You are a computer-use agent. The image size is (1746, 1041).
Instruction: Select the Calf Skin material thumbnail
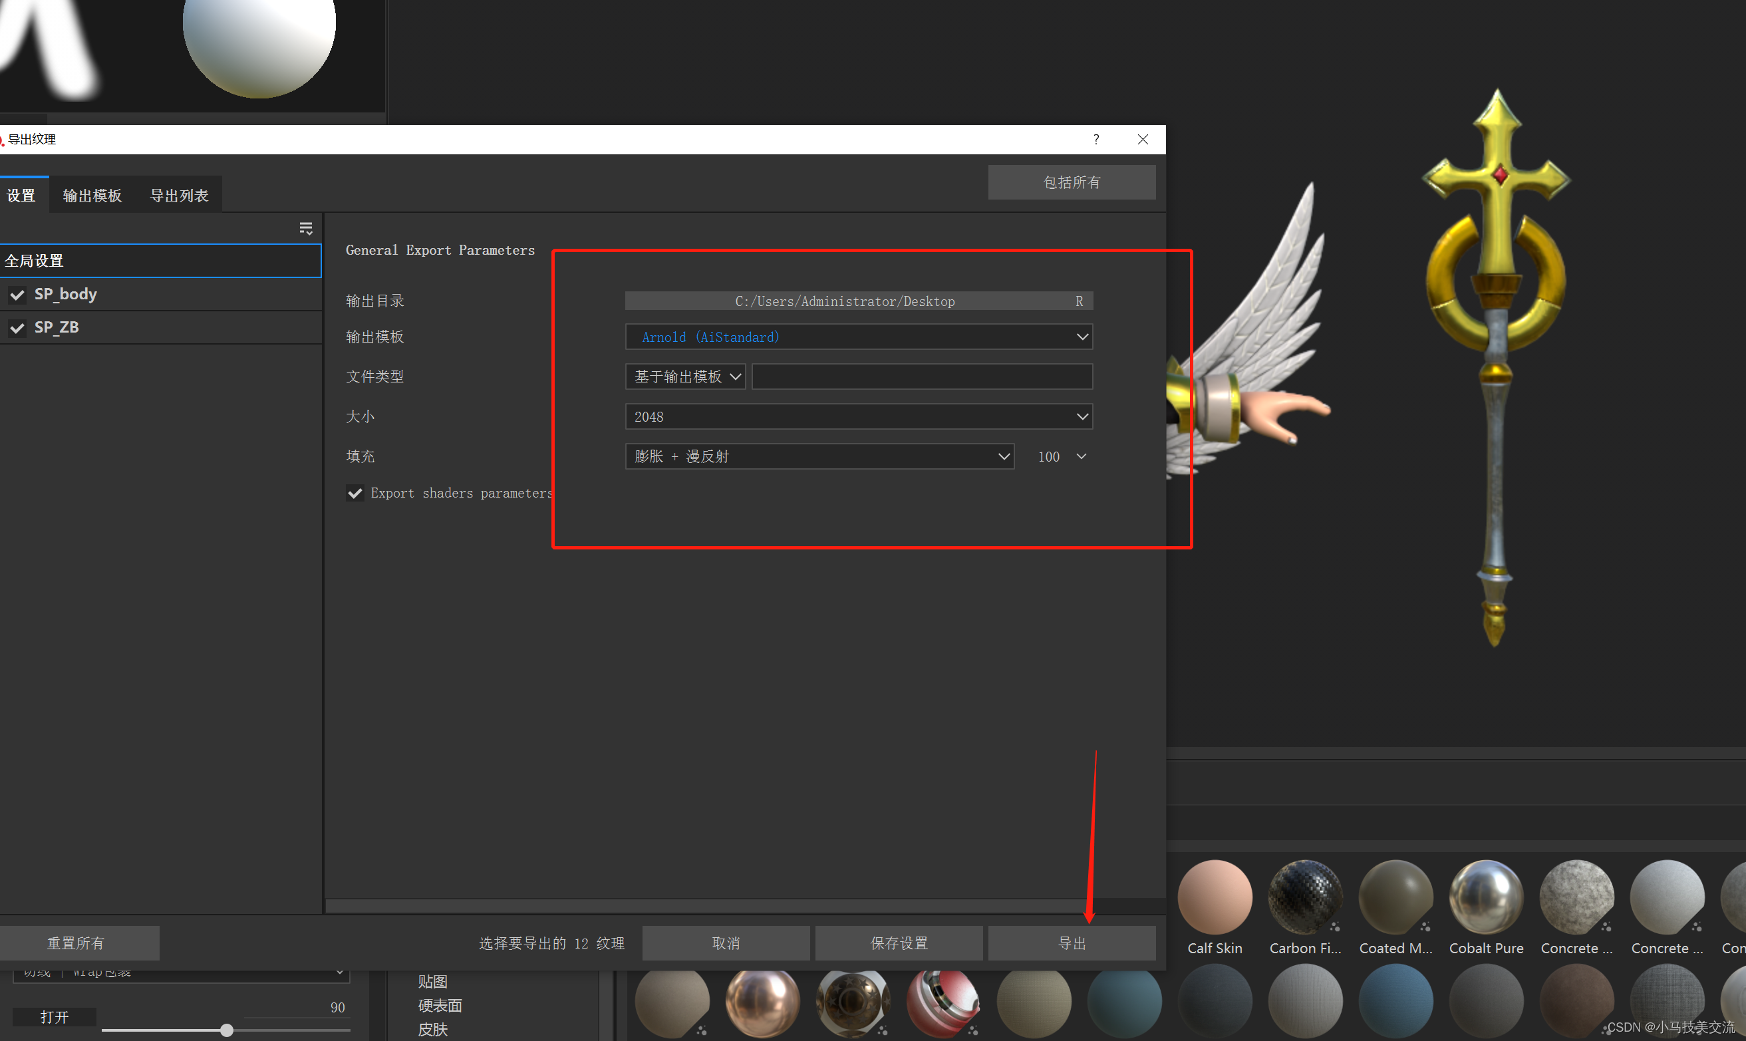(1215, 897)
